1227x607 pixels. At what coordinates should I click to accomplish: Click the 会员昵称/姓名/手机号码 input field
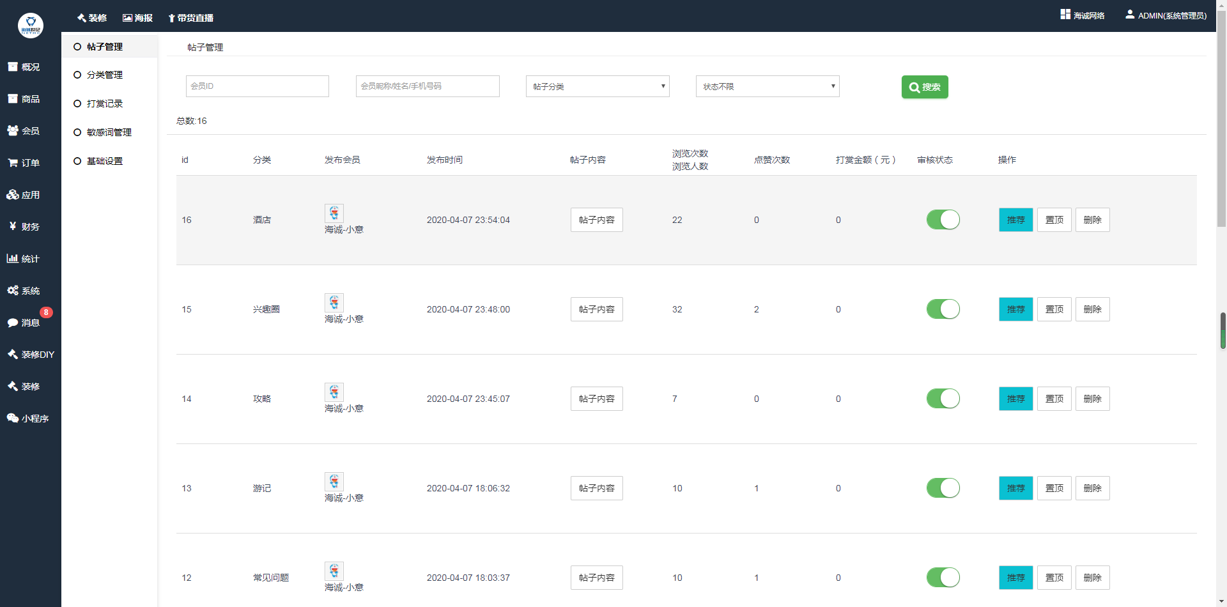click(x=428, y=86)
